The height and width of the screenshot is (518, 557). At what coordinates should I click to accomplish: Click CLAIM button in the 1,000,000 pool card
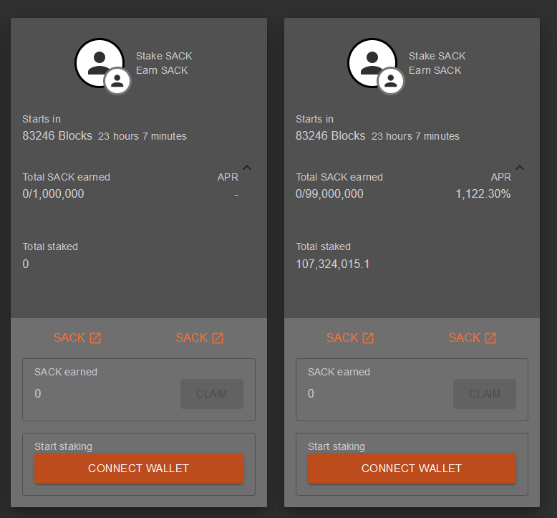pyautogui.click(x=212, y=394)
